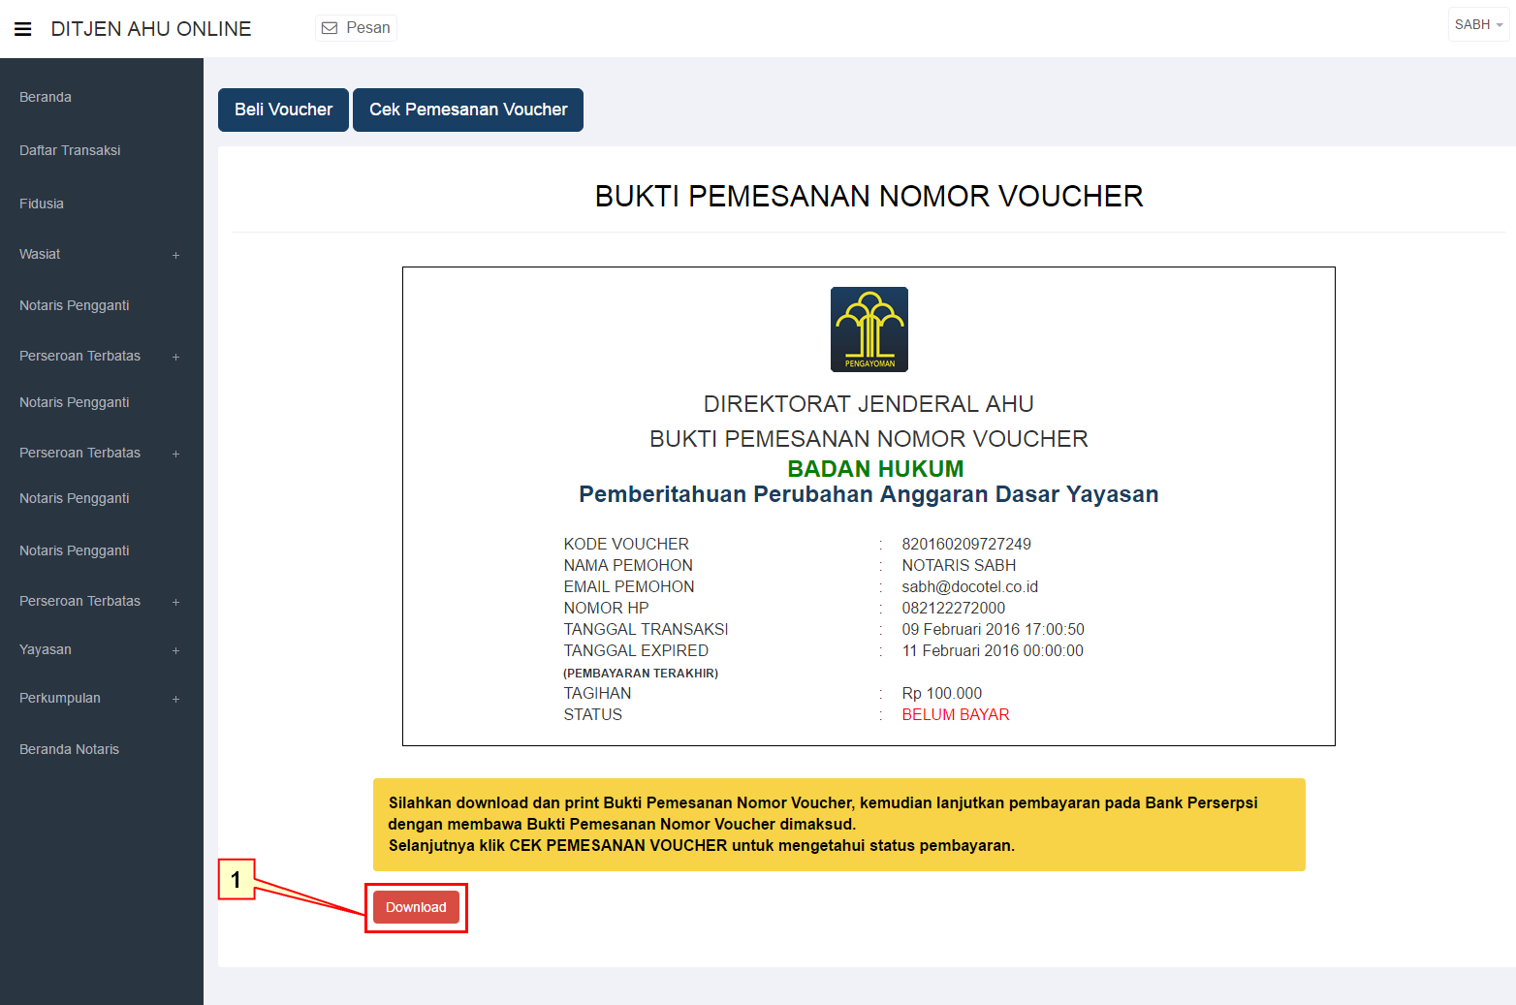Open the Pesan messages button

point(357,28)
